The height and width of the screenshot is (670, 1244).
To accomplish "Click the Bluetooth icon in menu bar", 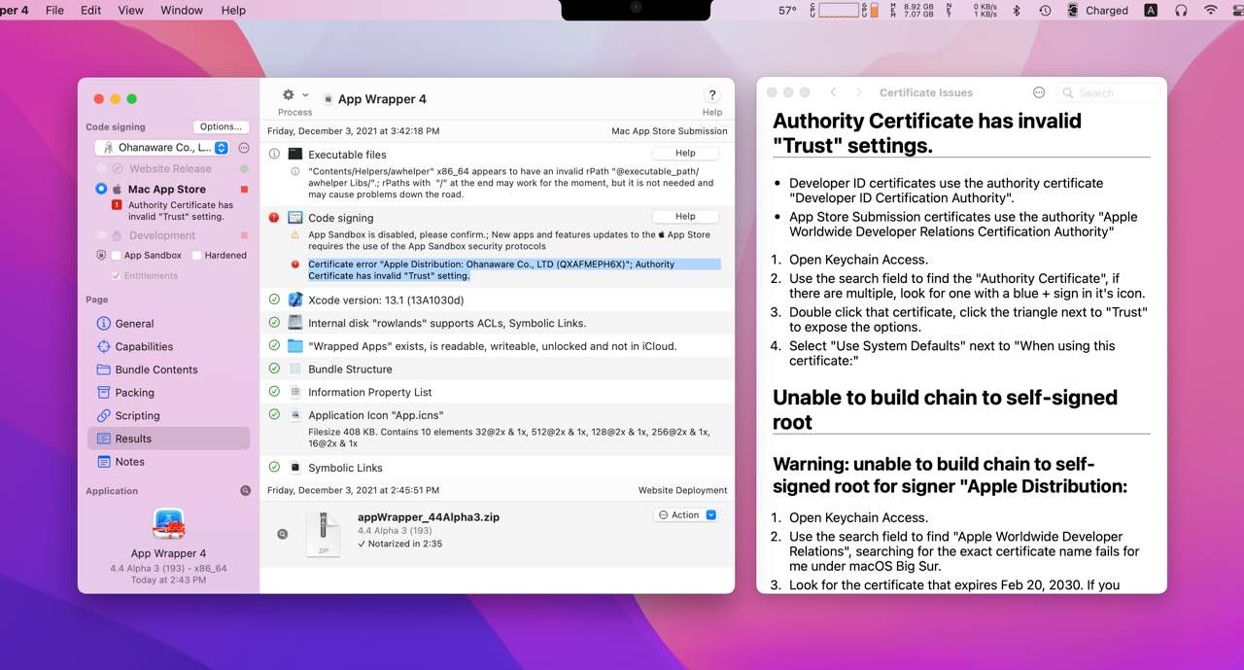I will [1017, 11].
